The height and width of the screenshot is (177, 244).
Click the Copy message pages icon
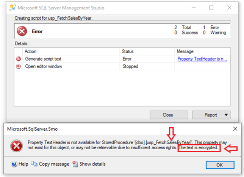point(34,164)
